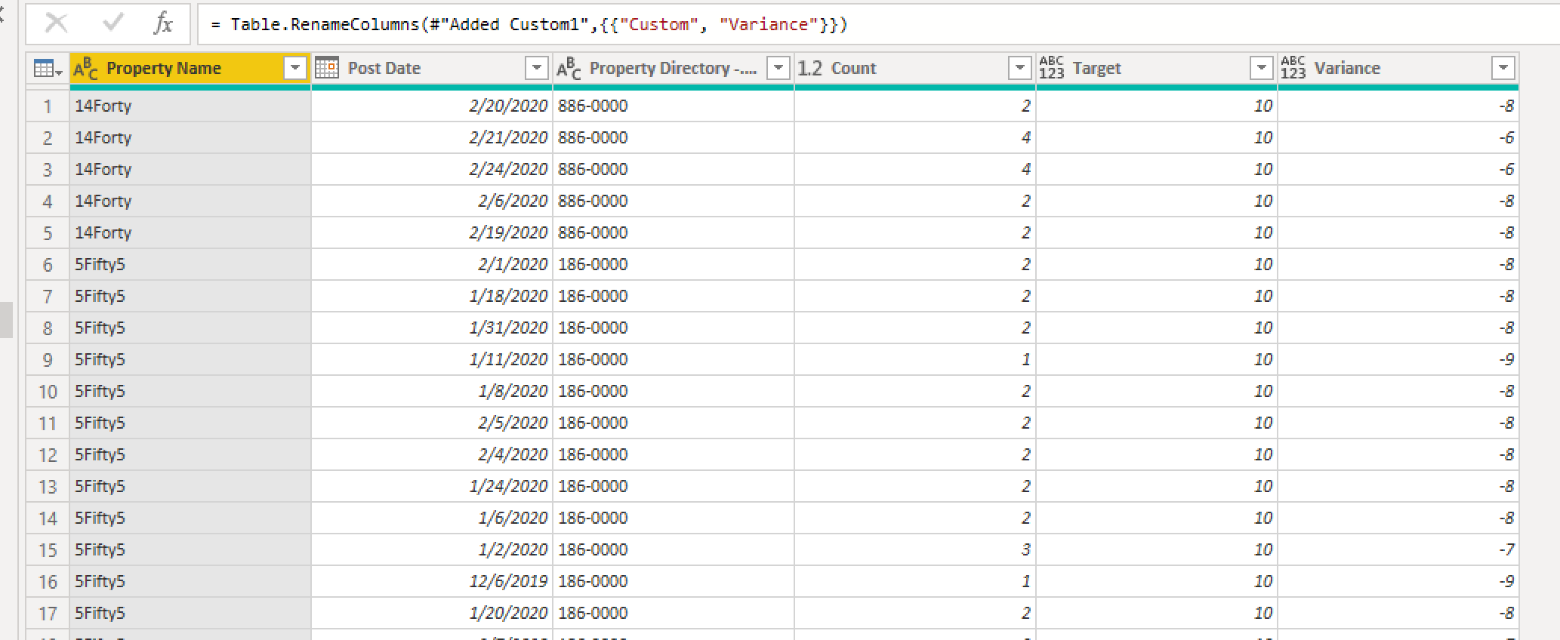Select row number 9
The width and height of the screenshot is (1560, 640).
pos(48,360)
